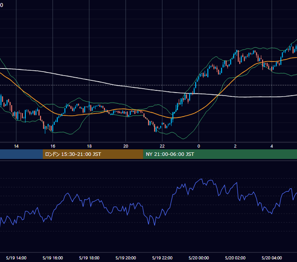The height and width of the screenshot is (262, 297).
Task: Click the NY 21:00-06:00 JST session bar
Action: (220, 154)
